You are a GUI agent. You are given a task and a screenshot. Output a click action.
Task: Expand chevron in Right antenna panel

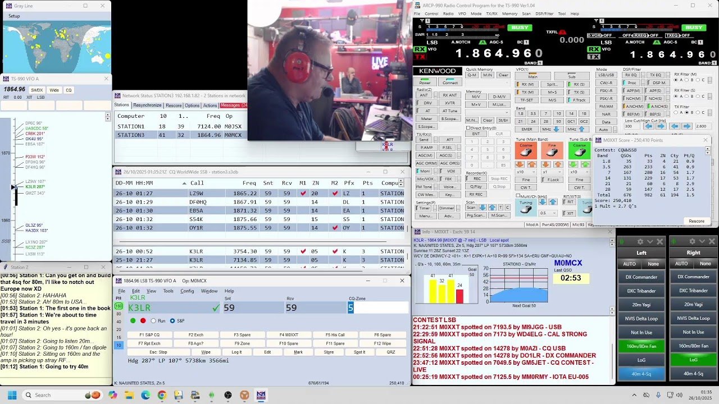tap(703, 242)
